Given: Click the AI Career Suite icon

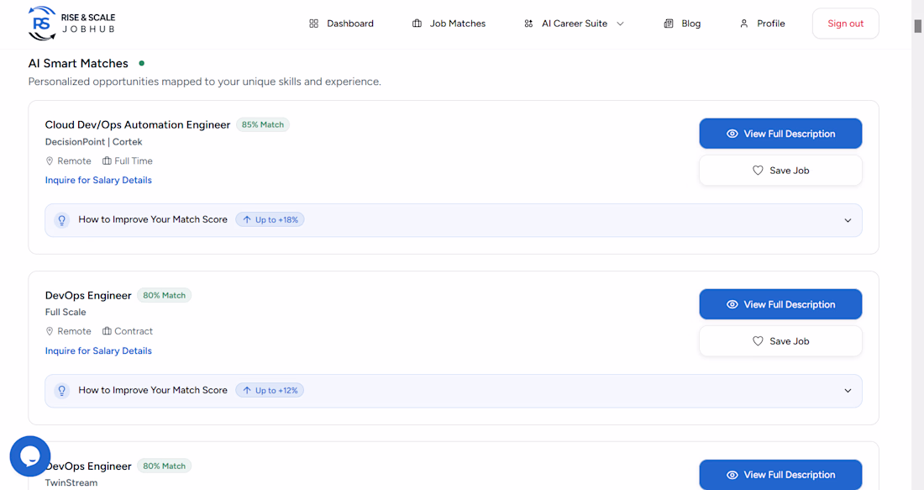Looking at the screenshot, I should pyautogui.click(x=528, y=24).
